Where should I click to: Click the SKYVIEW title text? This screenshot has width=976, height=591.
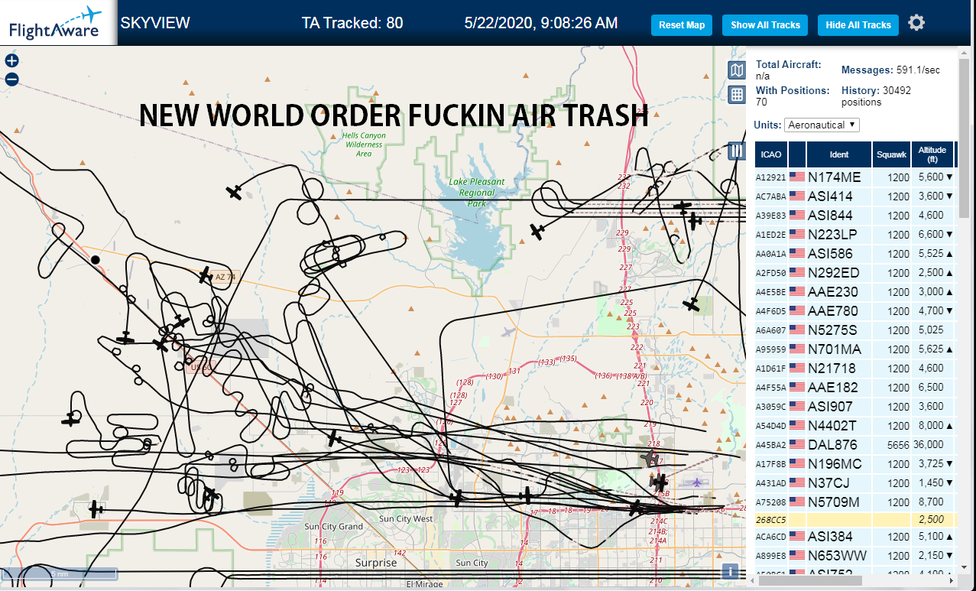[x=155, y=23]
